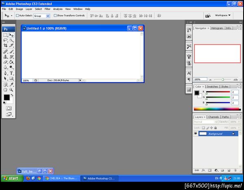Swap foreground and background colors
The height and width of the screenshot is (190, 244).
click(x=12, y=95)
